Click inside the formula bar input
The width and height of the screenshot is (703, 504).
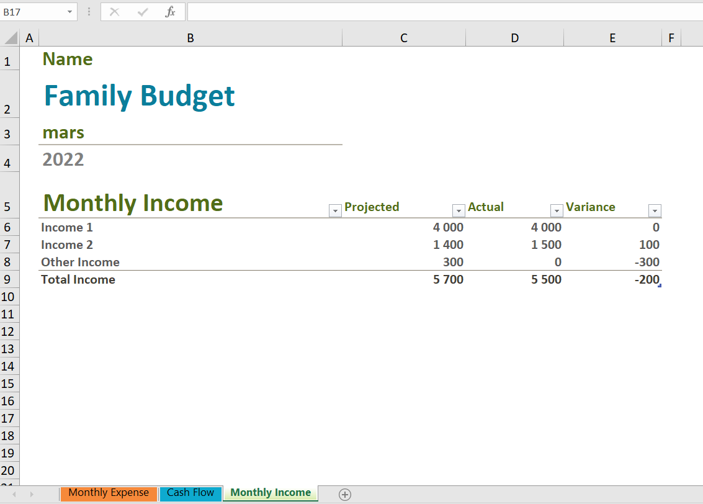pos(434,12)
